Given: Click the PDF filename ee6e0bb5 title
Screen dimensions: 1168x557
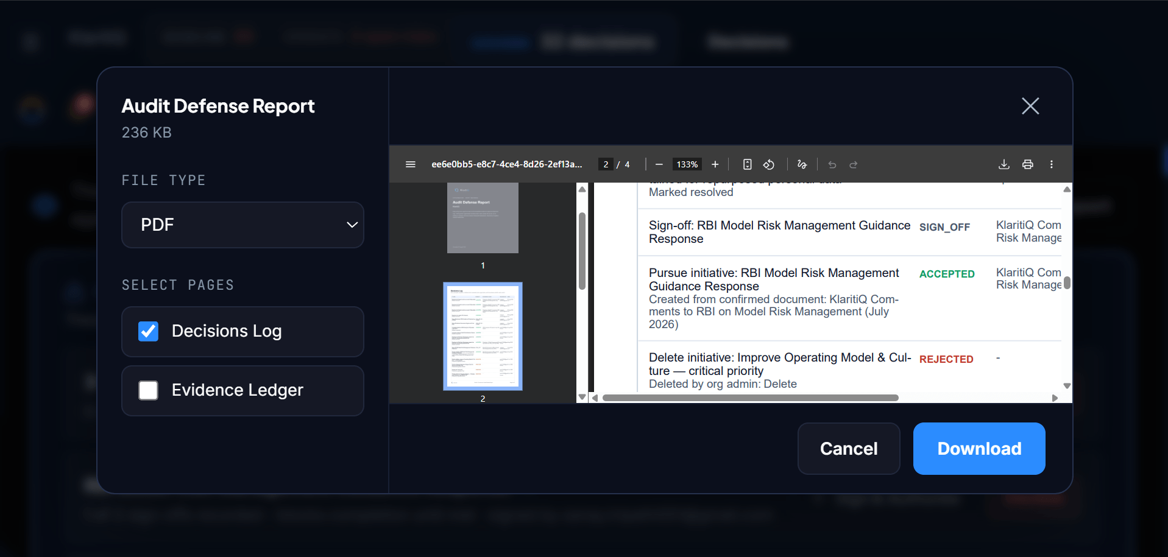Looking at the screenshot, I should coord(507,164).
